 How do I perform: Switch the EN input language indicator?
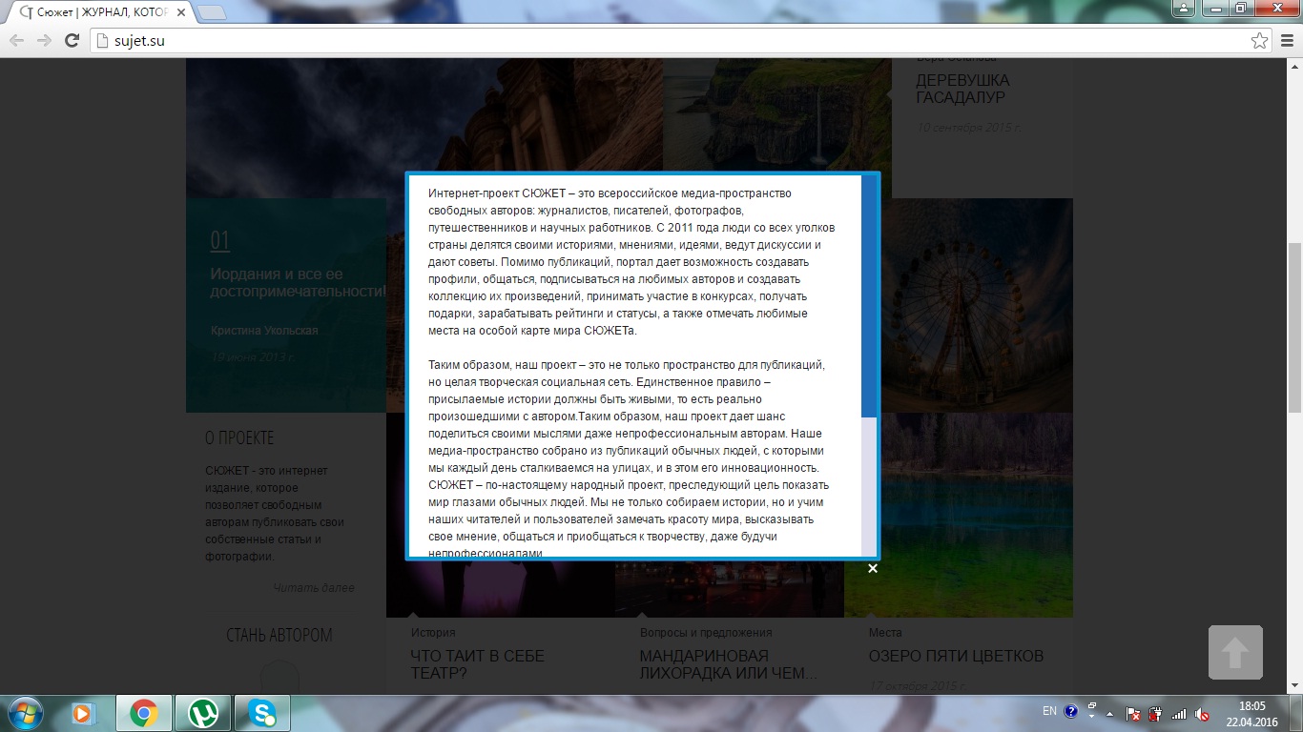(x=1049, y=711)
